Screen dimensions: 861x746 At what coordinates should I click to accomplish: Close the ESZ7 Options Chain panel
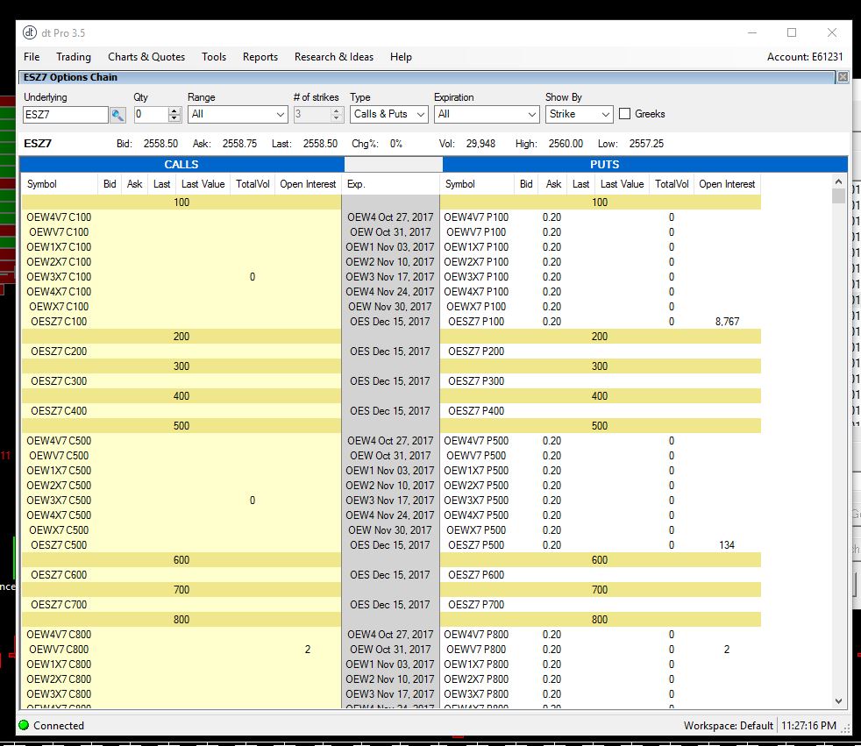coord(843,77)
